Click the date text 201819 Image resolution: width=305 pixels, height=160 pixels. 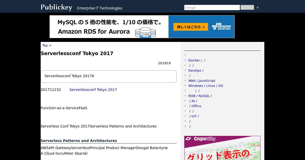coord(164,63)
